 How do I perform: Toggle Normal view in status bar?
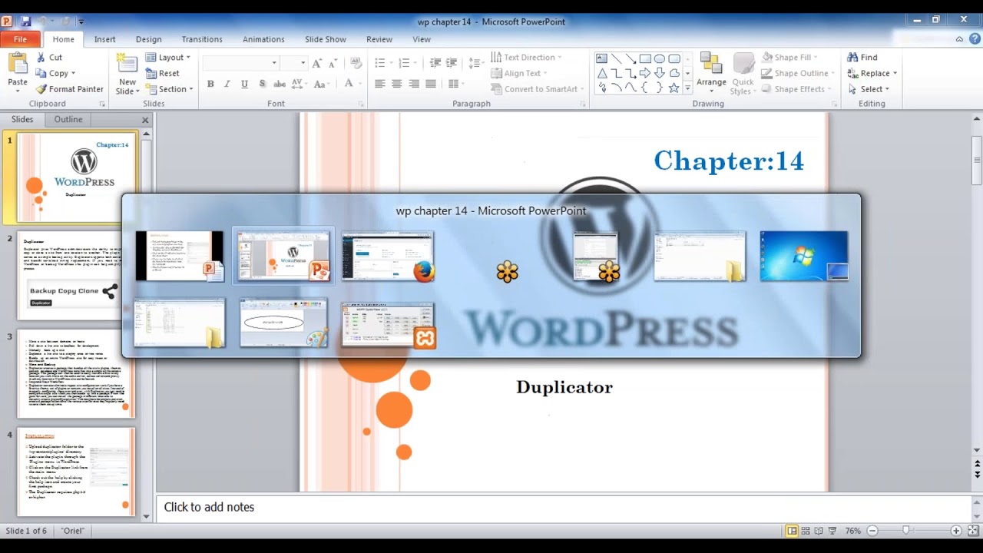(792, 531)
